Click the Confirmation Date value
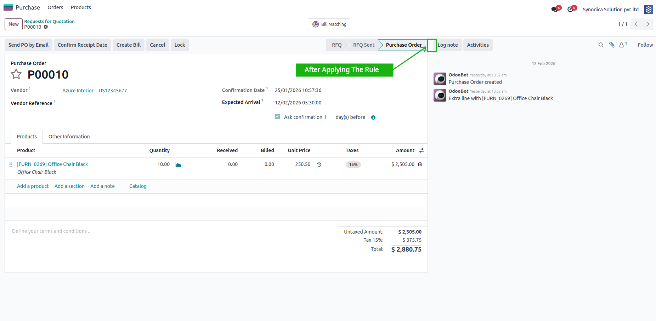The image size is (656, 321). coord(298,90)
